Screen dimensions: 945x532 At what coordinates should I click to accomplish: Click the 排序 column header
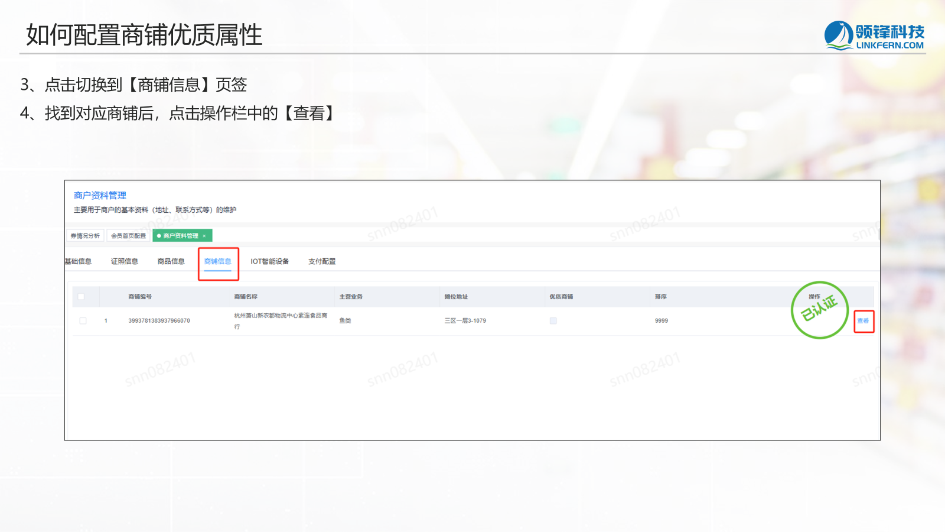coord(661,297)
